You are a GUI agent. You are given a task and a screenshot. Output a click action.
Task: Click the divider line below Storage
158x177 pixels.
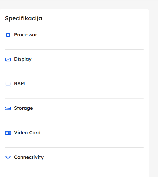74,123
